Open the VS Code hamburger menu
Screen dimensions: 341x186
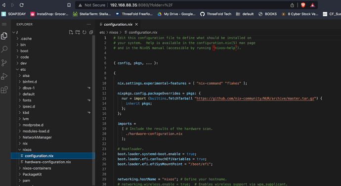tap(4, 24)
